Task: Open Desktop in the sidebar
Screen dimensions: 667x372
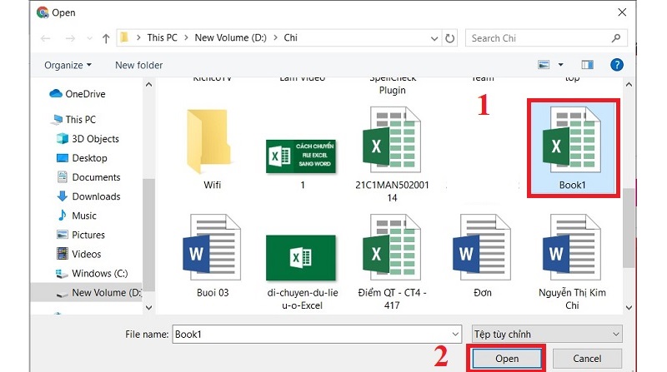Action: 81,158
